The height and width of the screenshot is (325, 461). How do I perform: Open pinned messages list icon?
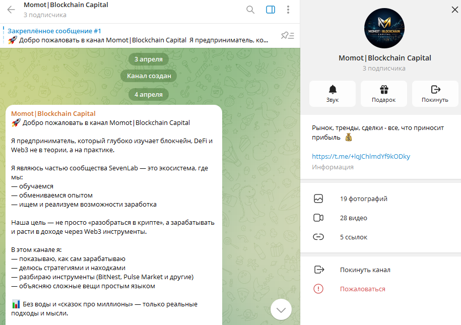click(x=288, y=36)
